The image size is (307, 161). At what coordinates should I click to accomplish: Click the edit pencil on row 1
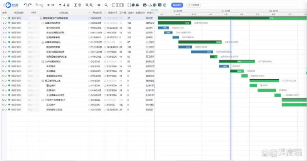point(6,18)
